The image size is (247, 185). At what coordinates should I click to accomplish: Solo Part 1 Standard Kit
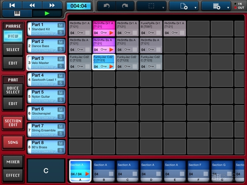(x=61, y=32)
